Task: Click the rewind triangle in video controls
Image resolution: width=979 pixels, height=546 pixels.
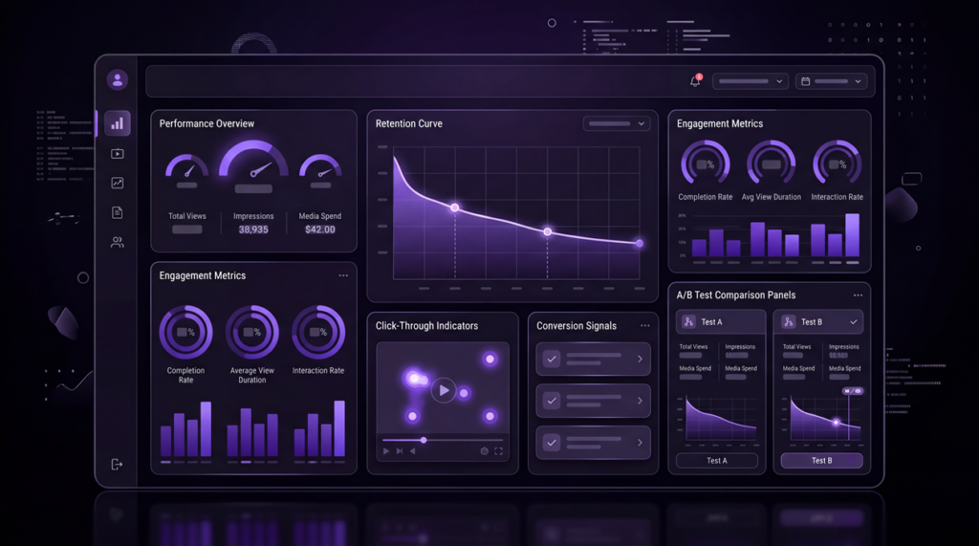Action: click(x=413, y=451)
